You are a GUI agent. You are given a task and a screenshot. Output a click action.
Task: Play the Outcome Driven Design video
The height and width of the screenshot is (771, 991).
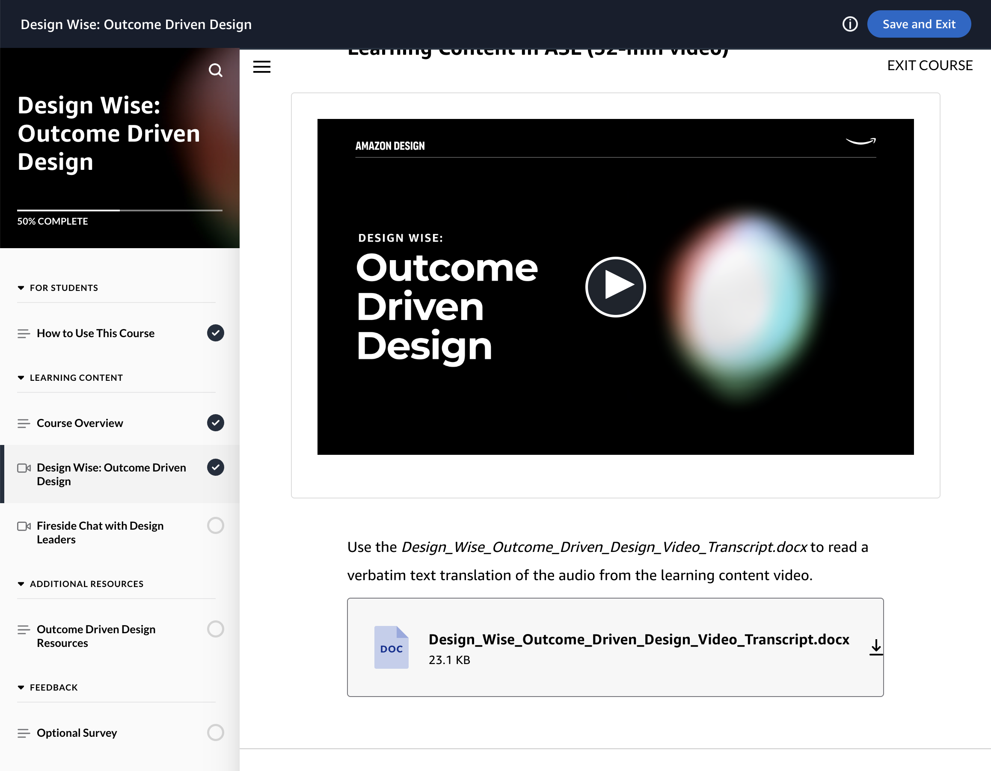coord(615,287)
